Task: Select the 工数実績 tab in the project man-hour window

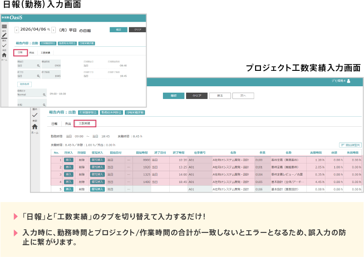Action: (x=85, y=124)
